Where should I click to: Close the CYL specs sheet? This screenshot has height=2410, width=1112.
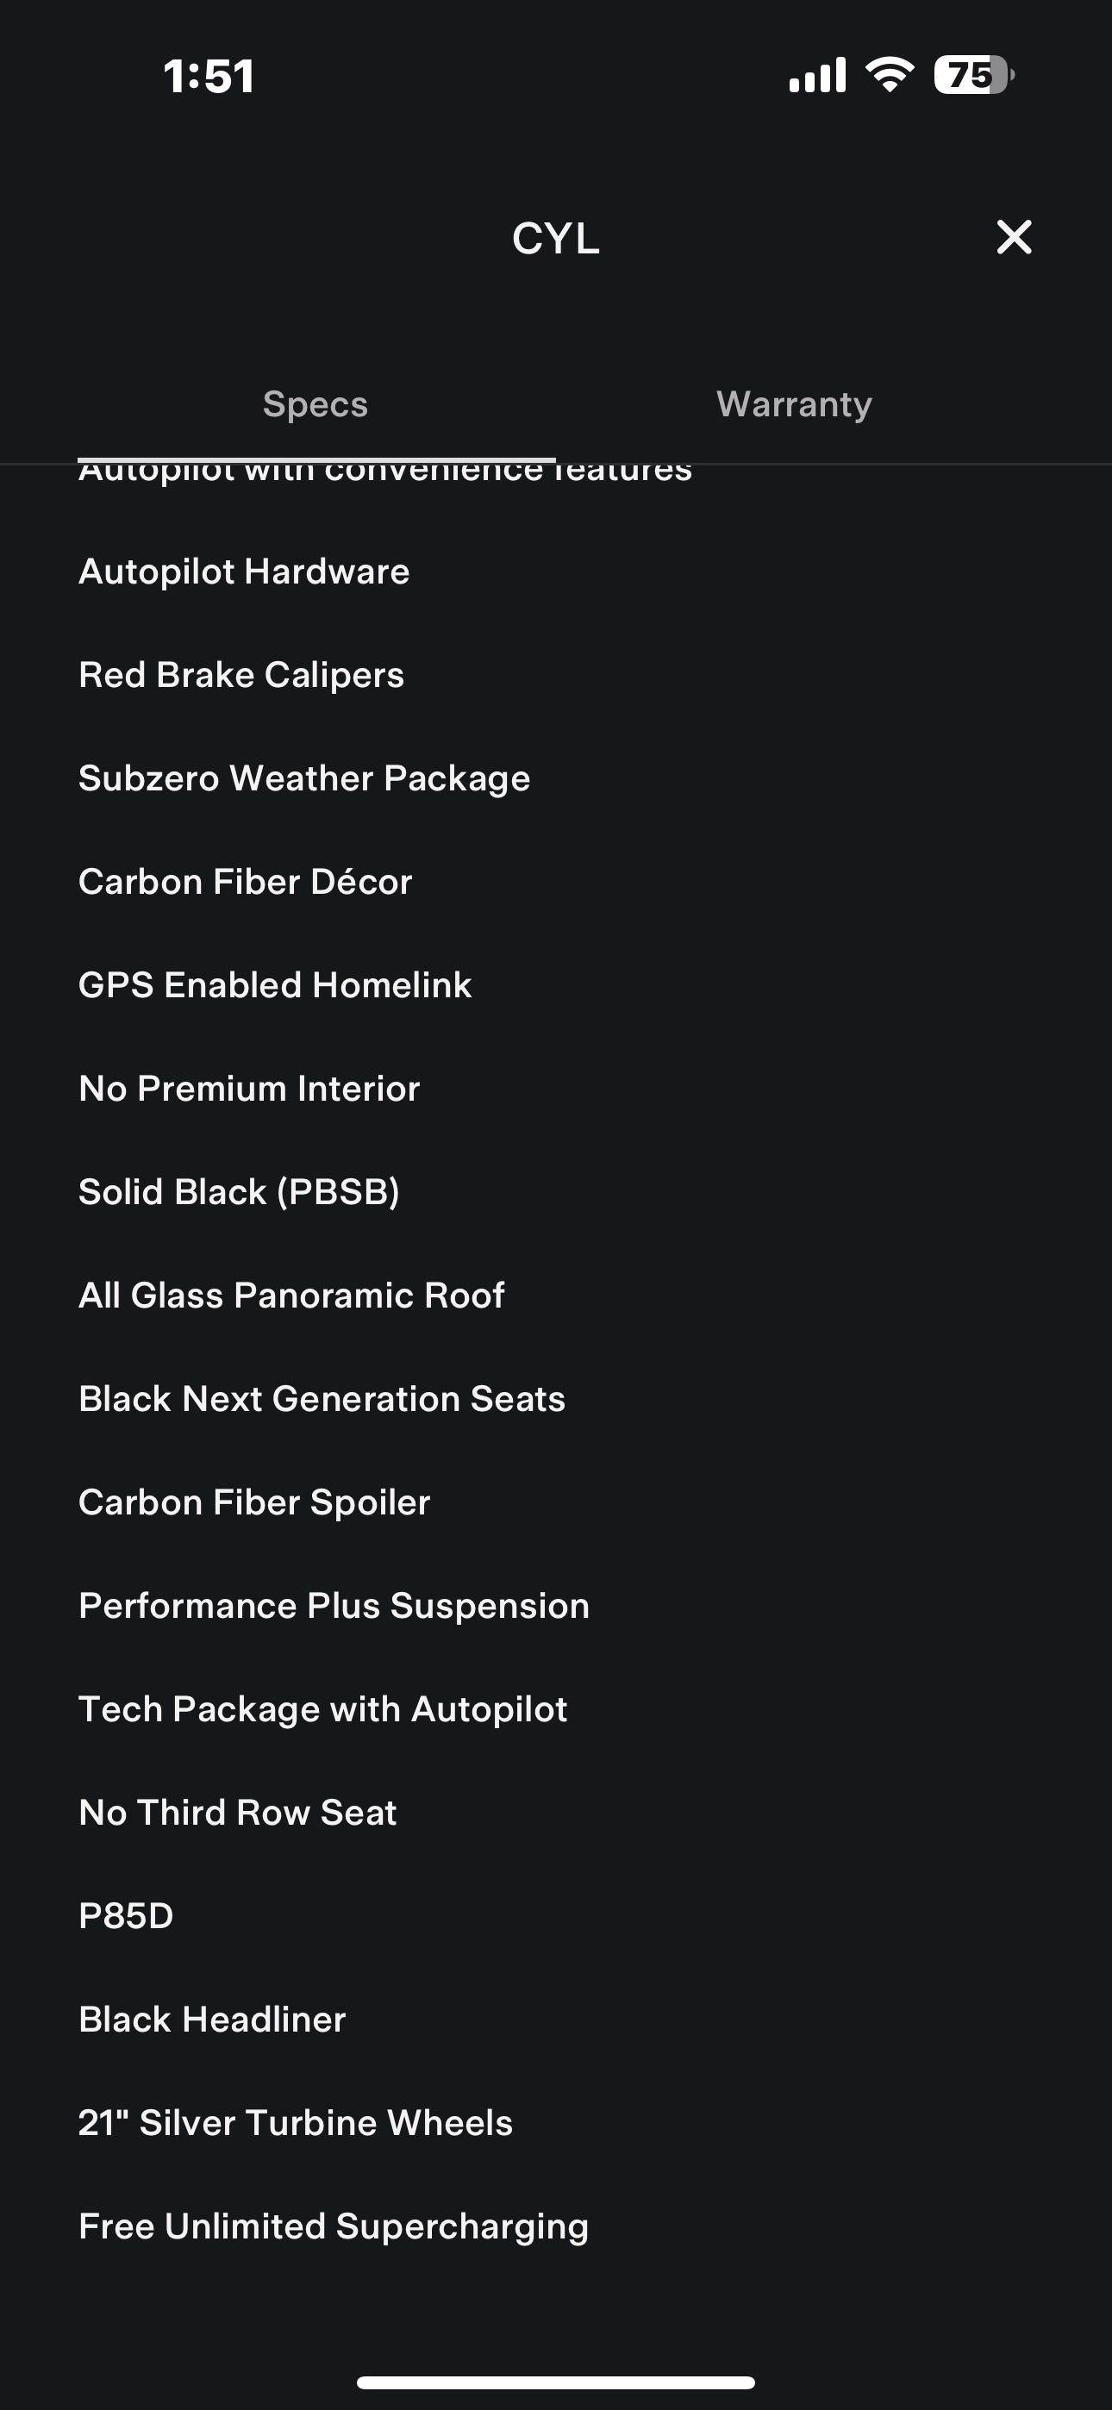click(1014, 238)
